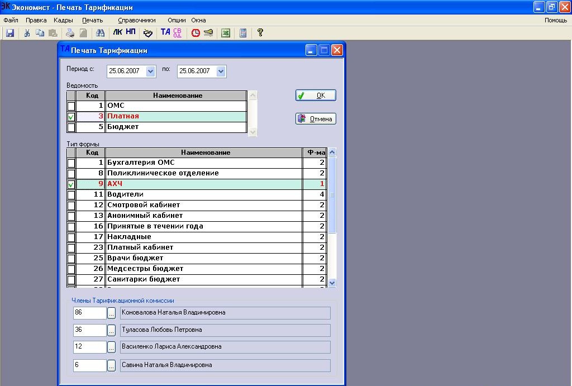Click the binoculars Find icon
Image resolution: width=572 pixels, height=386 pixels.
click(100, 33)
